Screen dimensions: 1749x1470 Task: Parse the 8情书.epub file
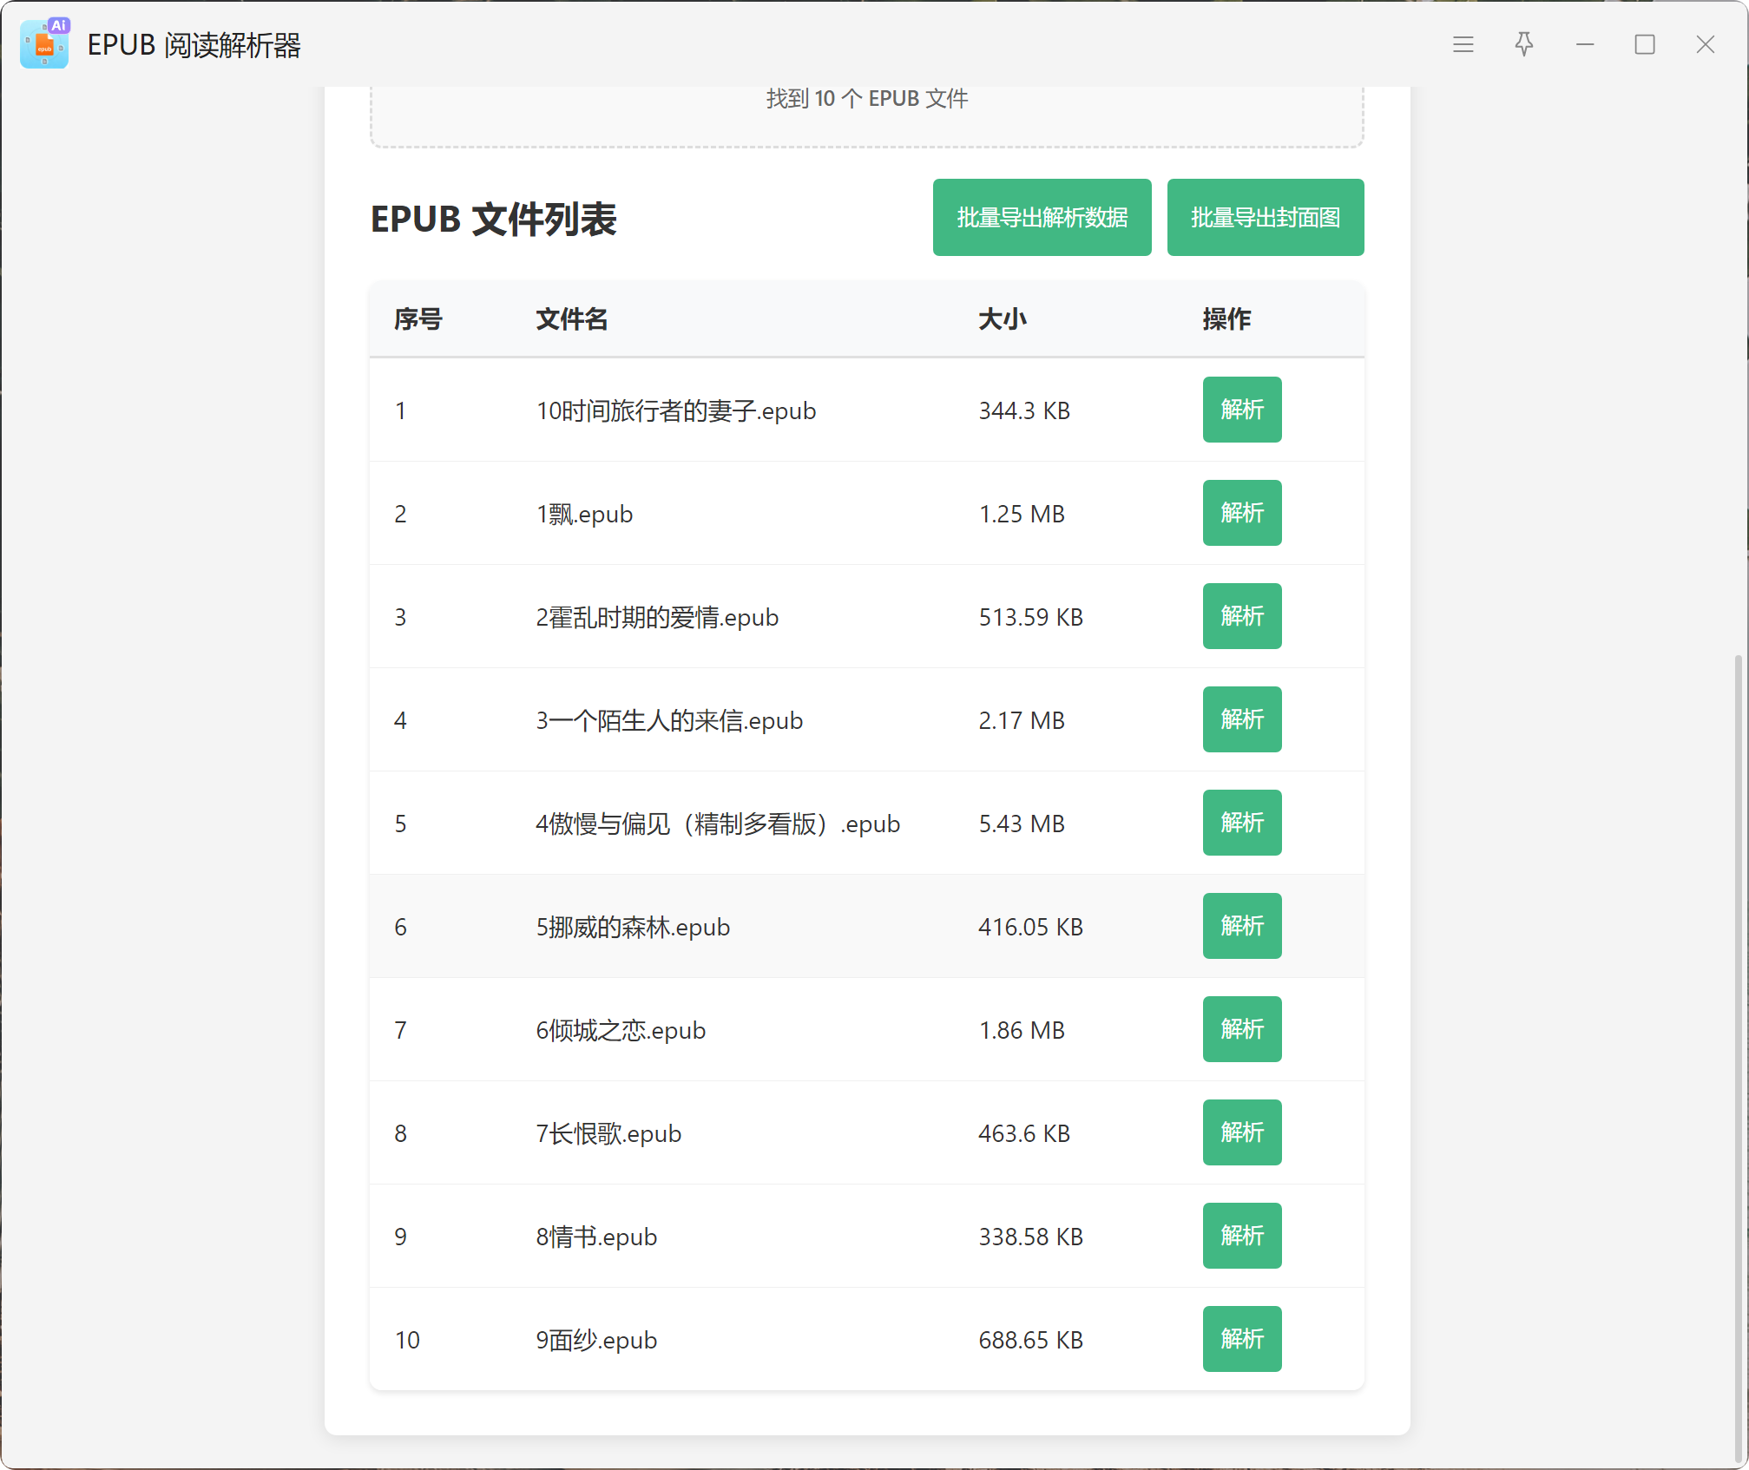(x=1241, y=1236)
